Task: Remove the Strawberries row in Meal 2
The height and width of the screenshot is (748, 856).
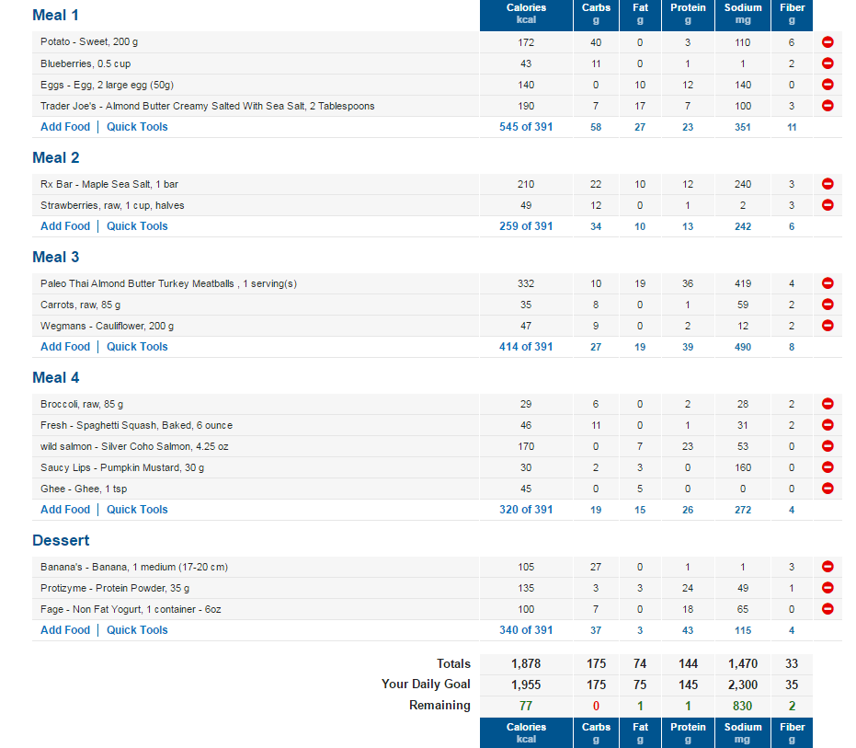Action: pos(827,205)
